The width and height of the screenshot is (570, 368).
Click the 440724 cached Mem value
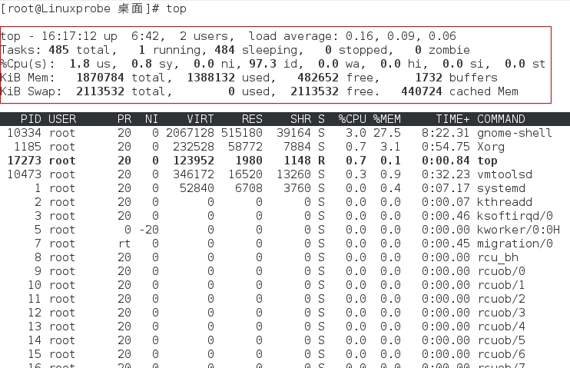(x=422, y=91)
